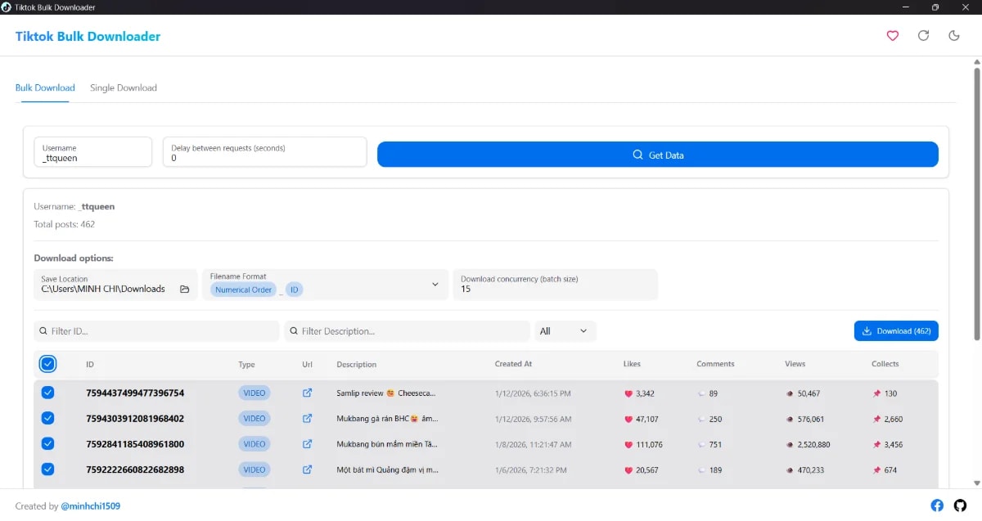This screenshot has width=982, height=521.
Task: Click the Get Data button
Action: (657, 154)
